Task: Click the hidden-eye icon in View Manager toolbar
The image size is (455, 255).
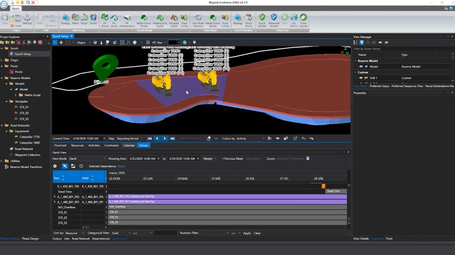Action: coord(386,43)
